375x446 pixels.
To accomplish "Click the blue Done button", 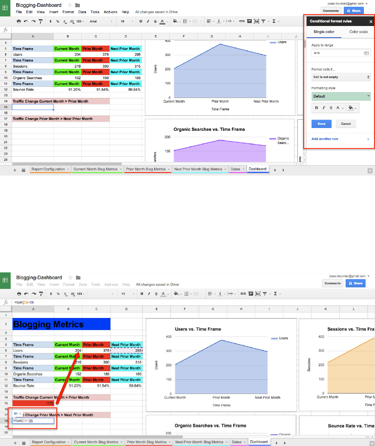I will (321, 124).
